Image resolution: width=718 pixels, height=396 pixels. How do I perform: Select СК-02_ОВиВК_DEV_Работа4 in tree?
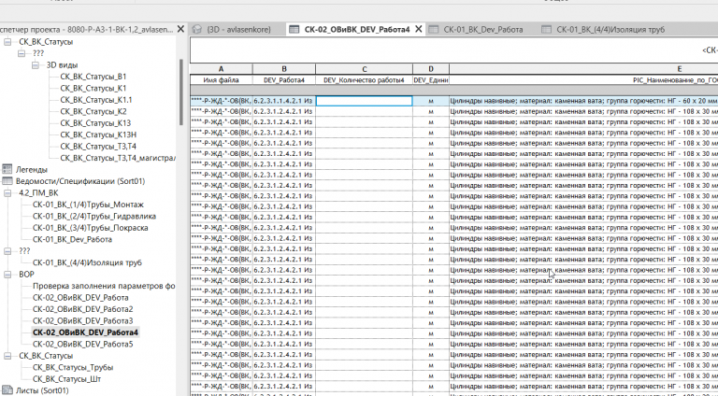pos(85,332)
